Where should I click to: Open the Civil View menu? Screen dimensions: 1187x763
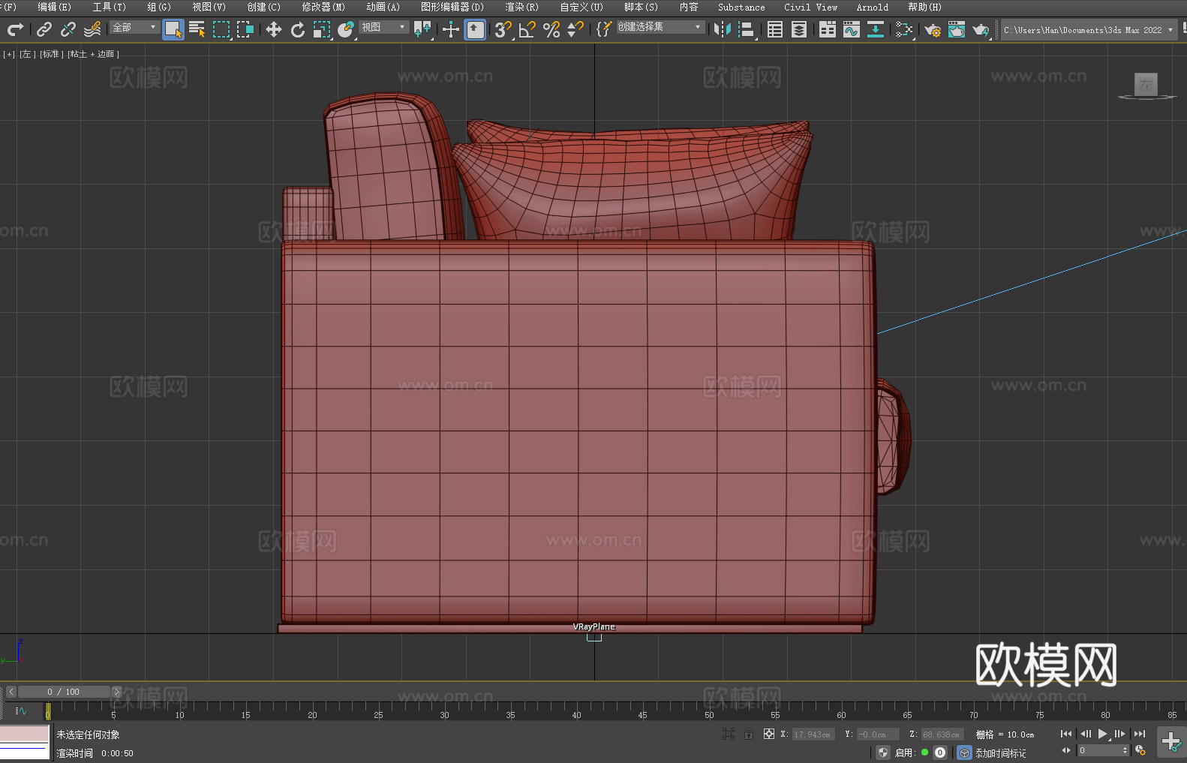810,7
